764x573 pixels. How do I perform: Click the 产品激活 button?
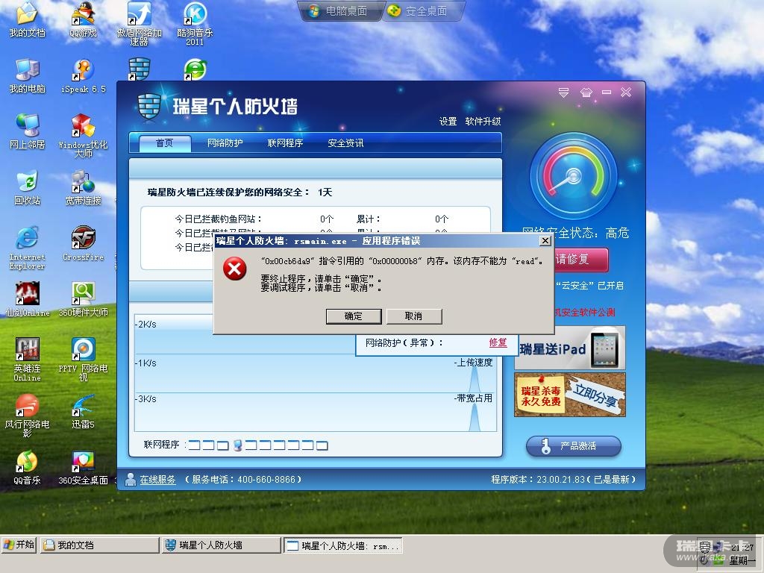(574, 446)
